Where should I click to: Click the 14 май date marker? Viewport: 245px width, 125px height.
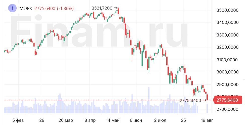113,120
